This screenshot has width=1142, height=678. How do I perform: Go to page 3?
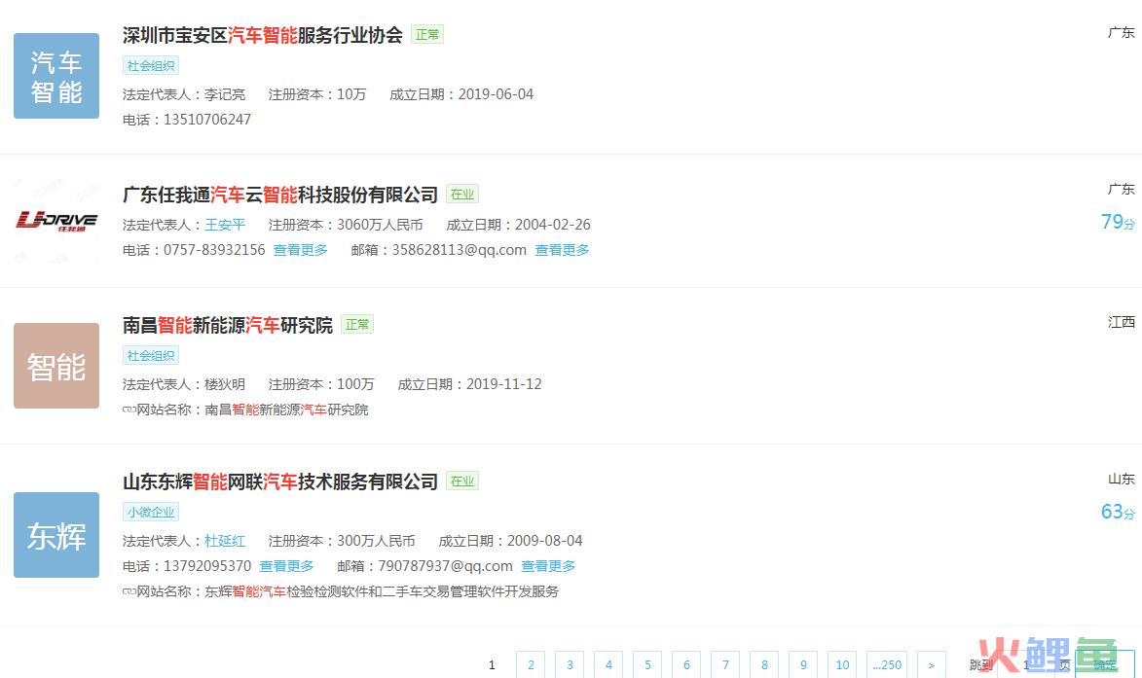[x=570, y=665]
